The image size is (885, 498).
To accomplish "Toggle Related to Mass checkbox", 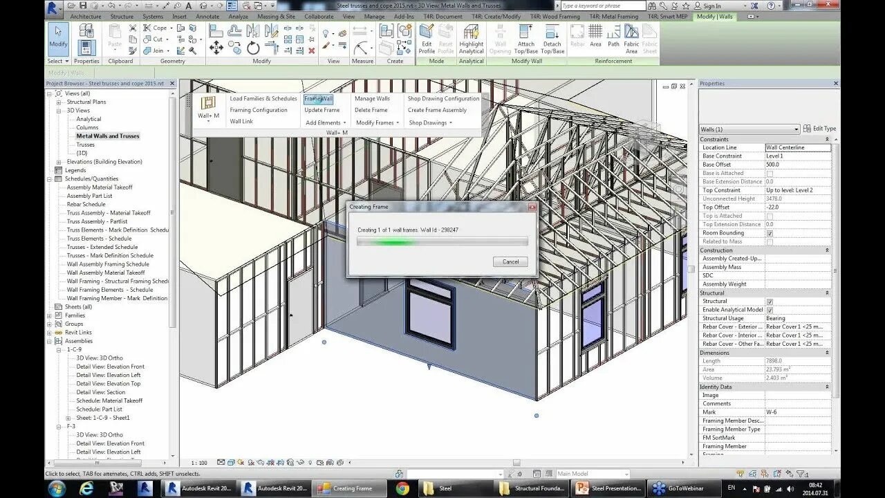I will 770,241.
